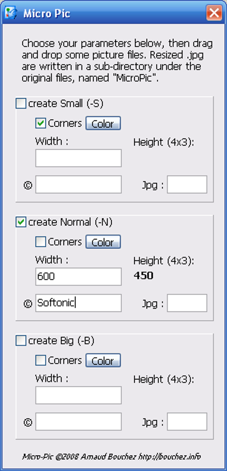Click the Big section Width field
The height and width of the screenshot is (471, 227).
pyautogui.click(x=78, y=395)
